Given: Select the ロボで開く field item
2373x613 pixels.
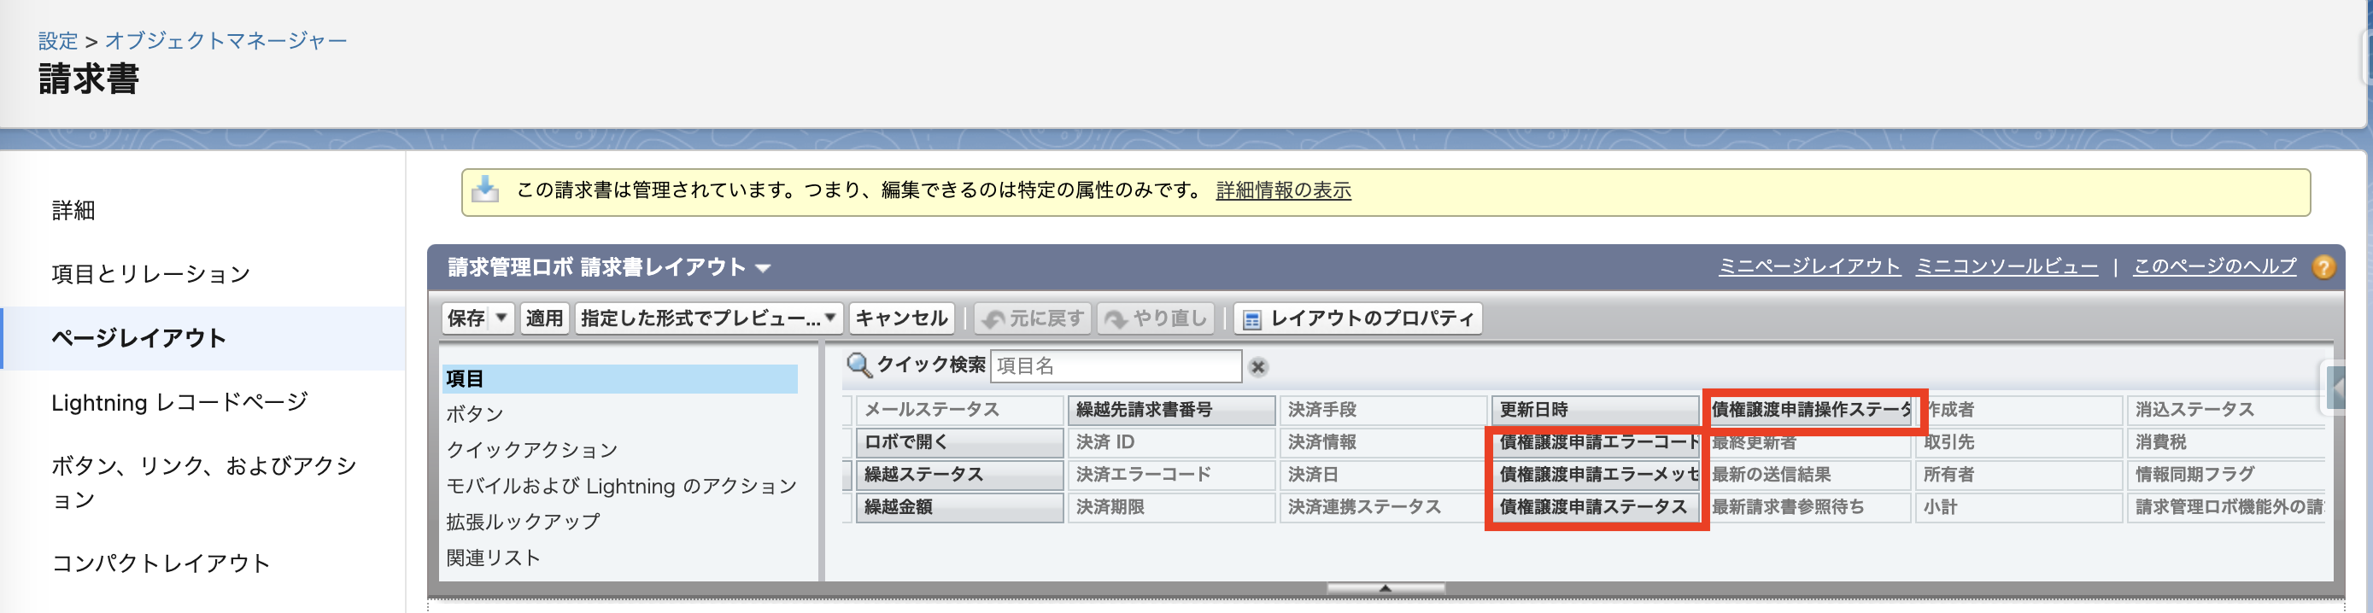Looking at the screenshot, I should click(959, 441).
